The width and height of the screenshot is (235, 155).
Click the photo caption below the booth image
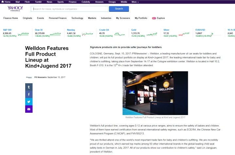click(x=155, y=117)
